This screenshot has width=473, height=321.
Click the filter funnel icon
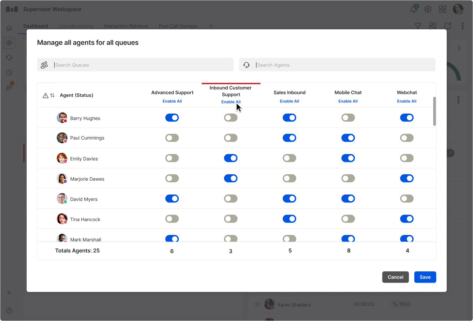click(x=418, y=26)
